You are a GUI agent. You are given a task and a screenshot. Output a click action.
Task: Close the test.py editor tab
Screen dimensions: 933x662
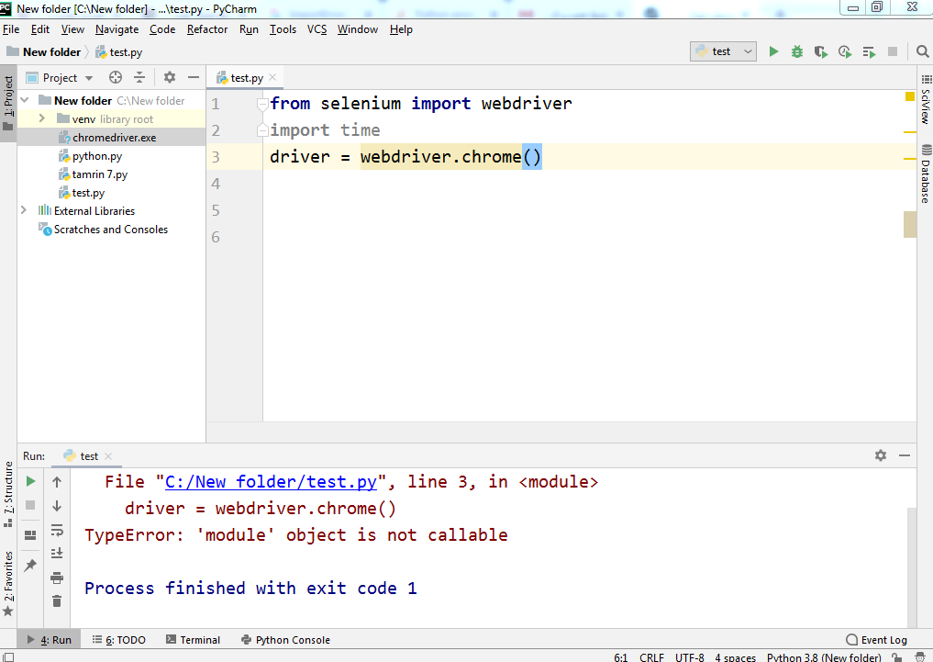[272, 78]
